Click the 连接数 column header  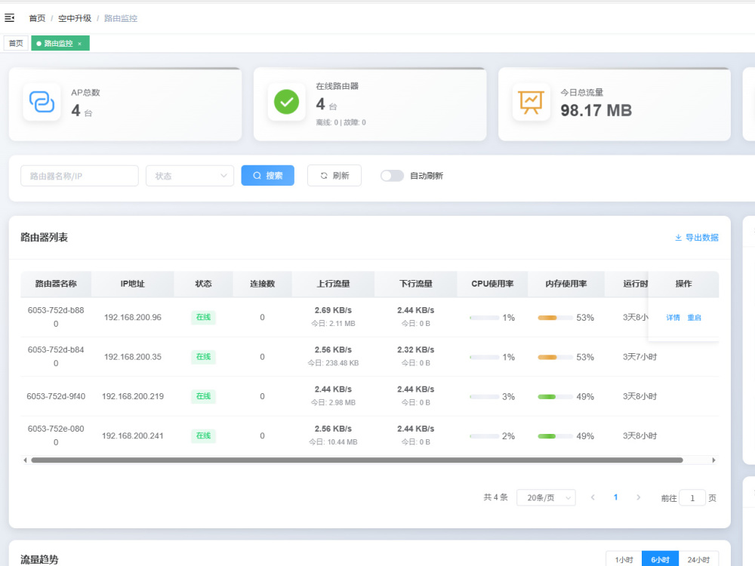[262, 284]
